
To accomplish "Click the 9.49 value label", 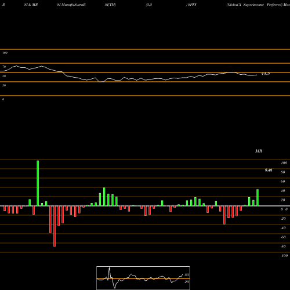I will [x=269, y=170].
